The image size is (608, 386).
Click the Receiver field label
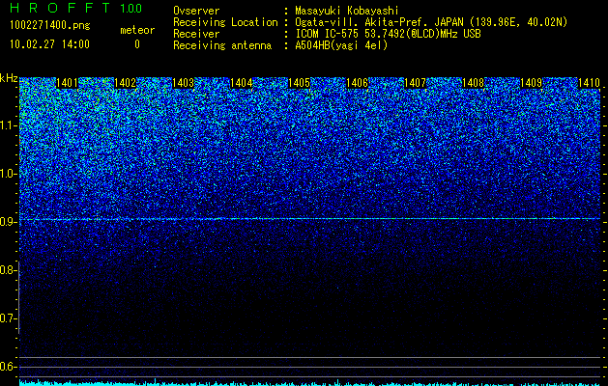(x=196, y=34)
